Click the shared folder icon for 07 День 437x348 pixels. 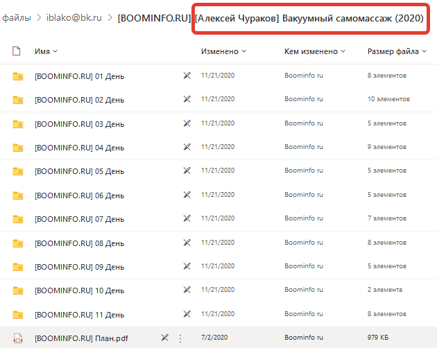point(18,219)
